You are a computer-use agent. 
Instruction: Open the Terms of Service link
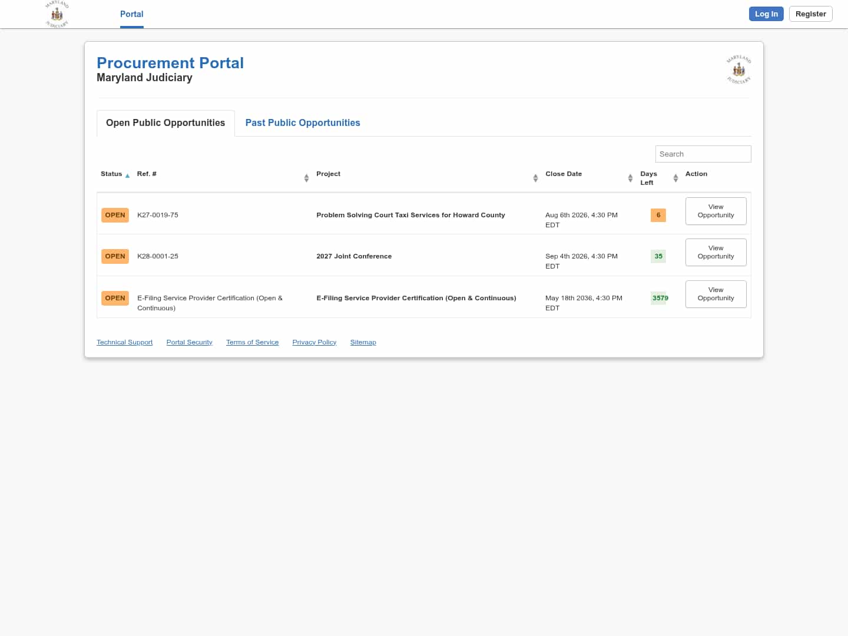252,342
